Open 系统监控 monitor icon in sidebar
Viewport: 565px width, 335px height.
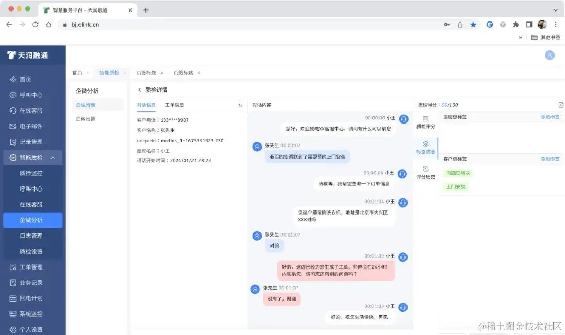tap(13, 314)
